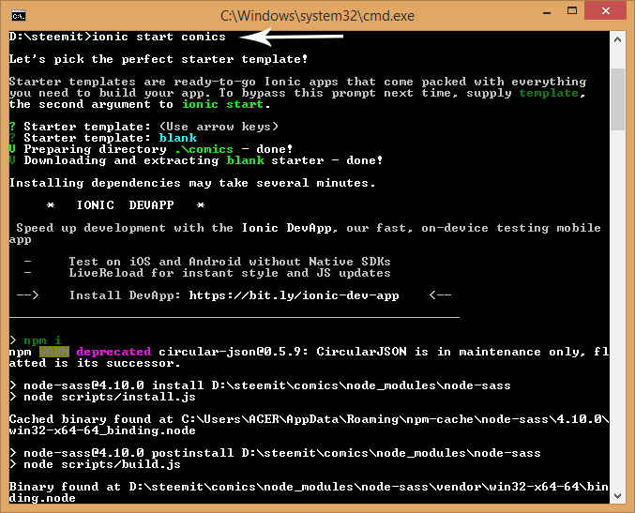
Task: Click 'Cached binary found at' line
Action: [x=309, y=419]
